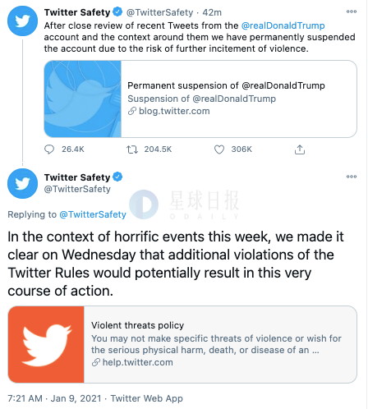This screenshot has width=368, height=409.
Task: Open the Permanent suspension of @realDonaldTrump card
Action: [x=200, y=99]
